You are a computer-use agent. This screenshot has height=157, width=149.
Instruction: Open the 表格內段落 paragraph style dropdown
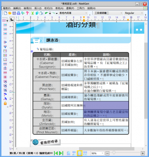pyautogui.click(x=73, y=13)
